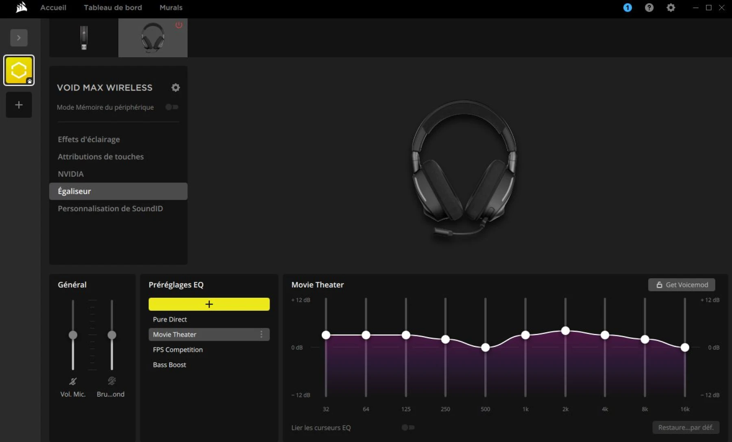Open the help question mark icon
This screenshot has height=442, width=732.
click(x=649, y=7)
